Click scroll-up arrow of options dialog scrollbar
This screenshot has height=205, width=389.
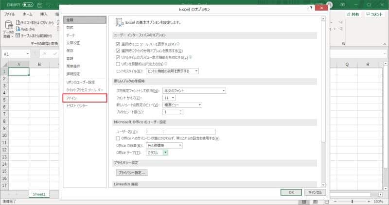click(323, 19)
